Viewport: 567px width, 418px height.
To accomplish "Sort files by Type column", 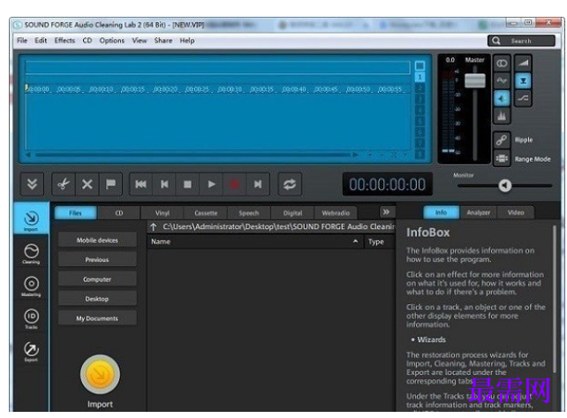I will [380, 241].
